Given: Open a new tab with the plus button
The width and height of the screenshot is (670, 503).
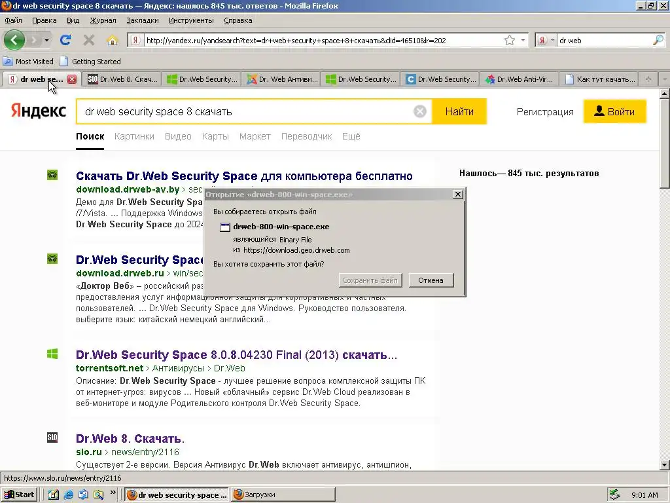Looking at the screenshot, I should coord(648,79).
